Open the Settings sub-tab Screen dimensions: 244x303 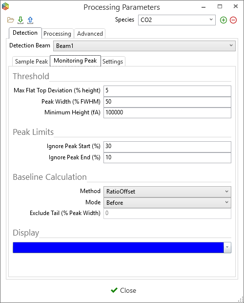point(113,62)
